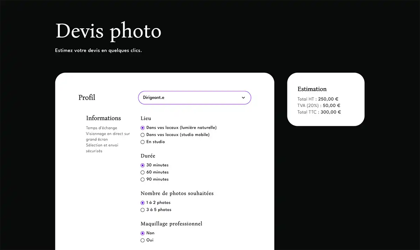This screenshot has width=420, height=250.
Task: Select 'Non' for Maquillage professionnel
Action: click(143, 233)
